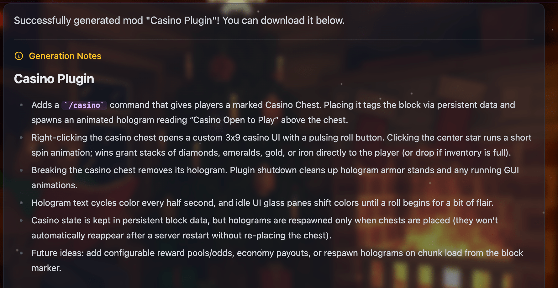Click the quoted "Casino Open to Play" text
This screenshot has height=288, width=558.
pyautogui.click(x=234, y=120)
